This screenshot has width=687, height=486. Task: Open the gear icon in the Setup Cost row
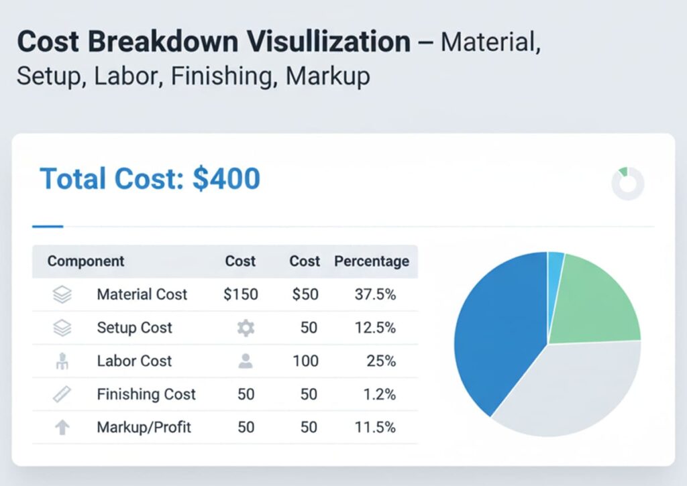pos(246,328)
